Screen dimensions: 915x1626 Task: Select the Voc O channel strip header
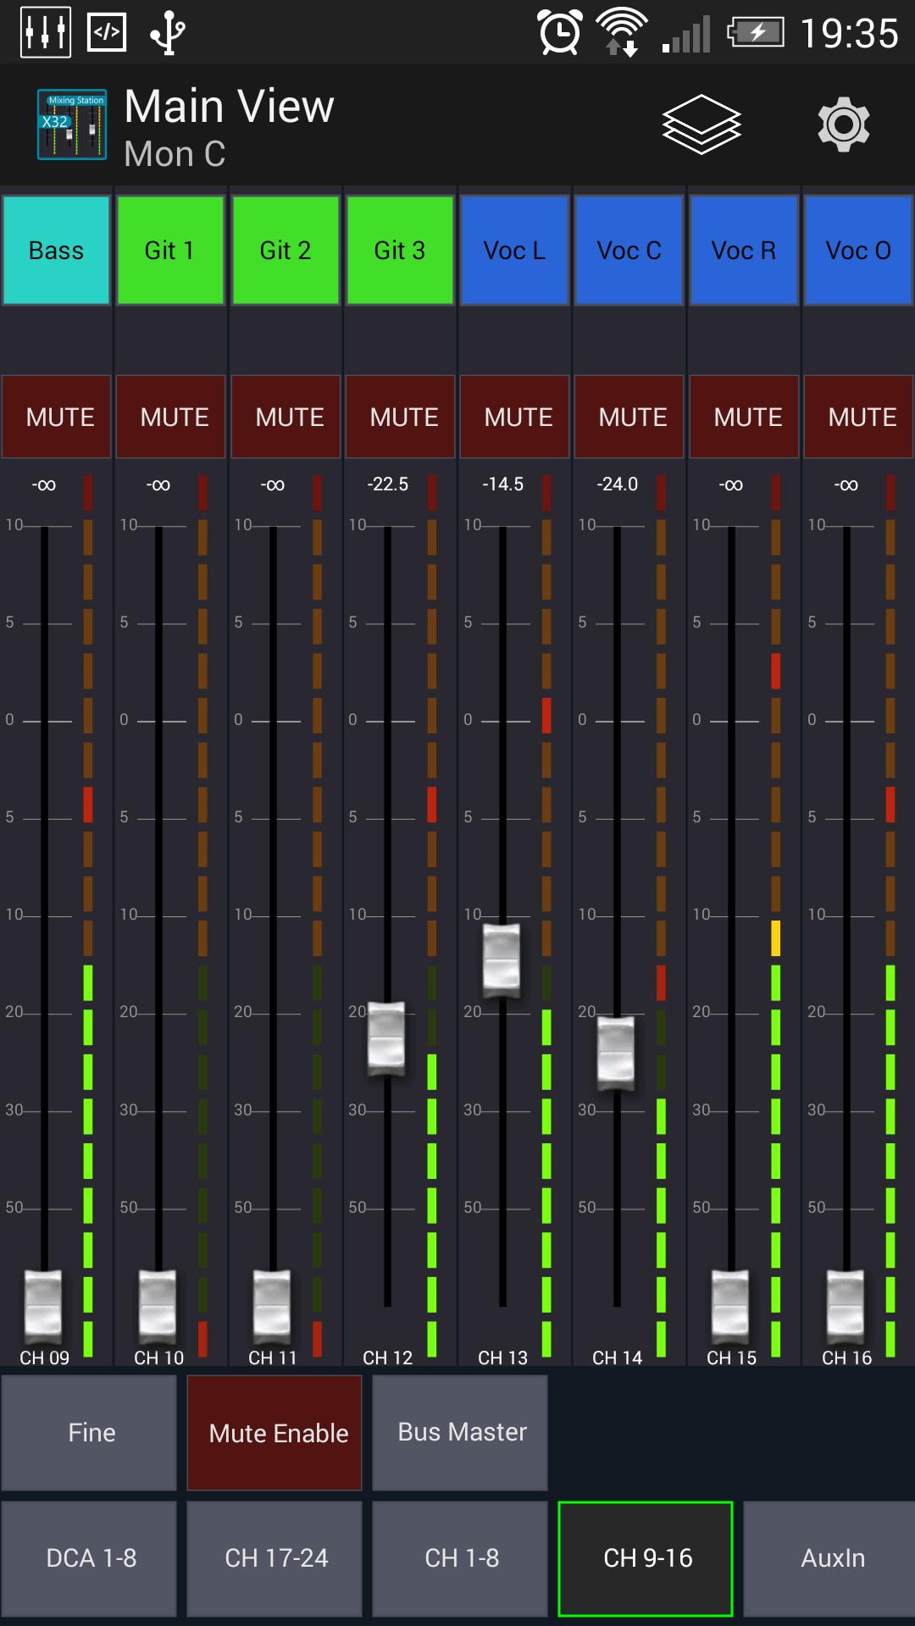click(857, 251)
